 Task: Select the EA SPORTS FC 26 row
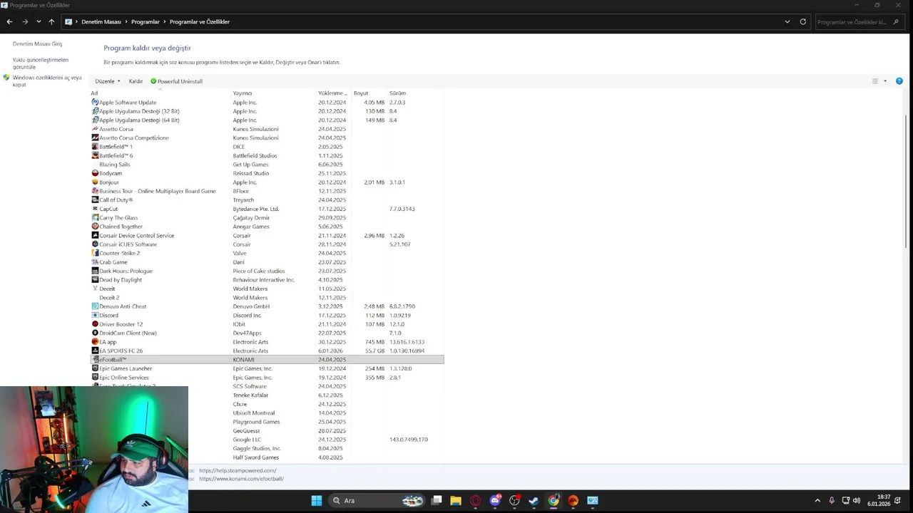click(267, 351)
